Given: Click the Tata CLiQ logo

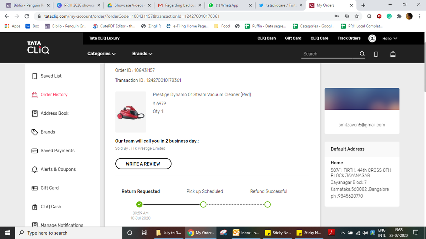Looking at the screenshot, I should pos(38,48).
